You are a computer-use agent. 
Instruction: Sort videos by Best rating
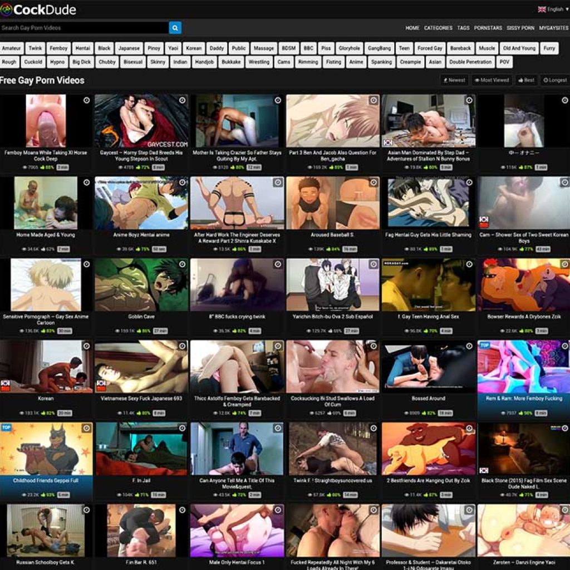(x=526, y=80)
